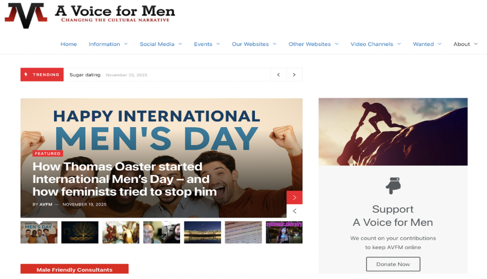This screenshot has height=279, width=487.
Task: Open the Events menu
Action: coord(206,44)
